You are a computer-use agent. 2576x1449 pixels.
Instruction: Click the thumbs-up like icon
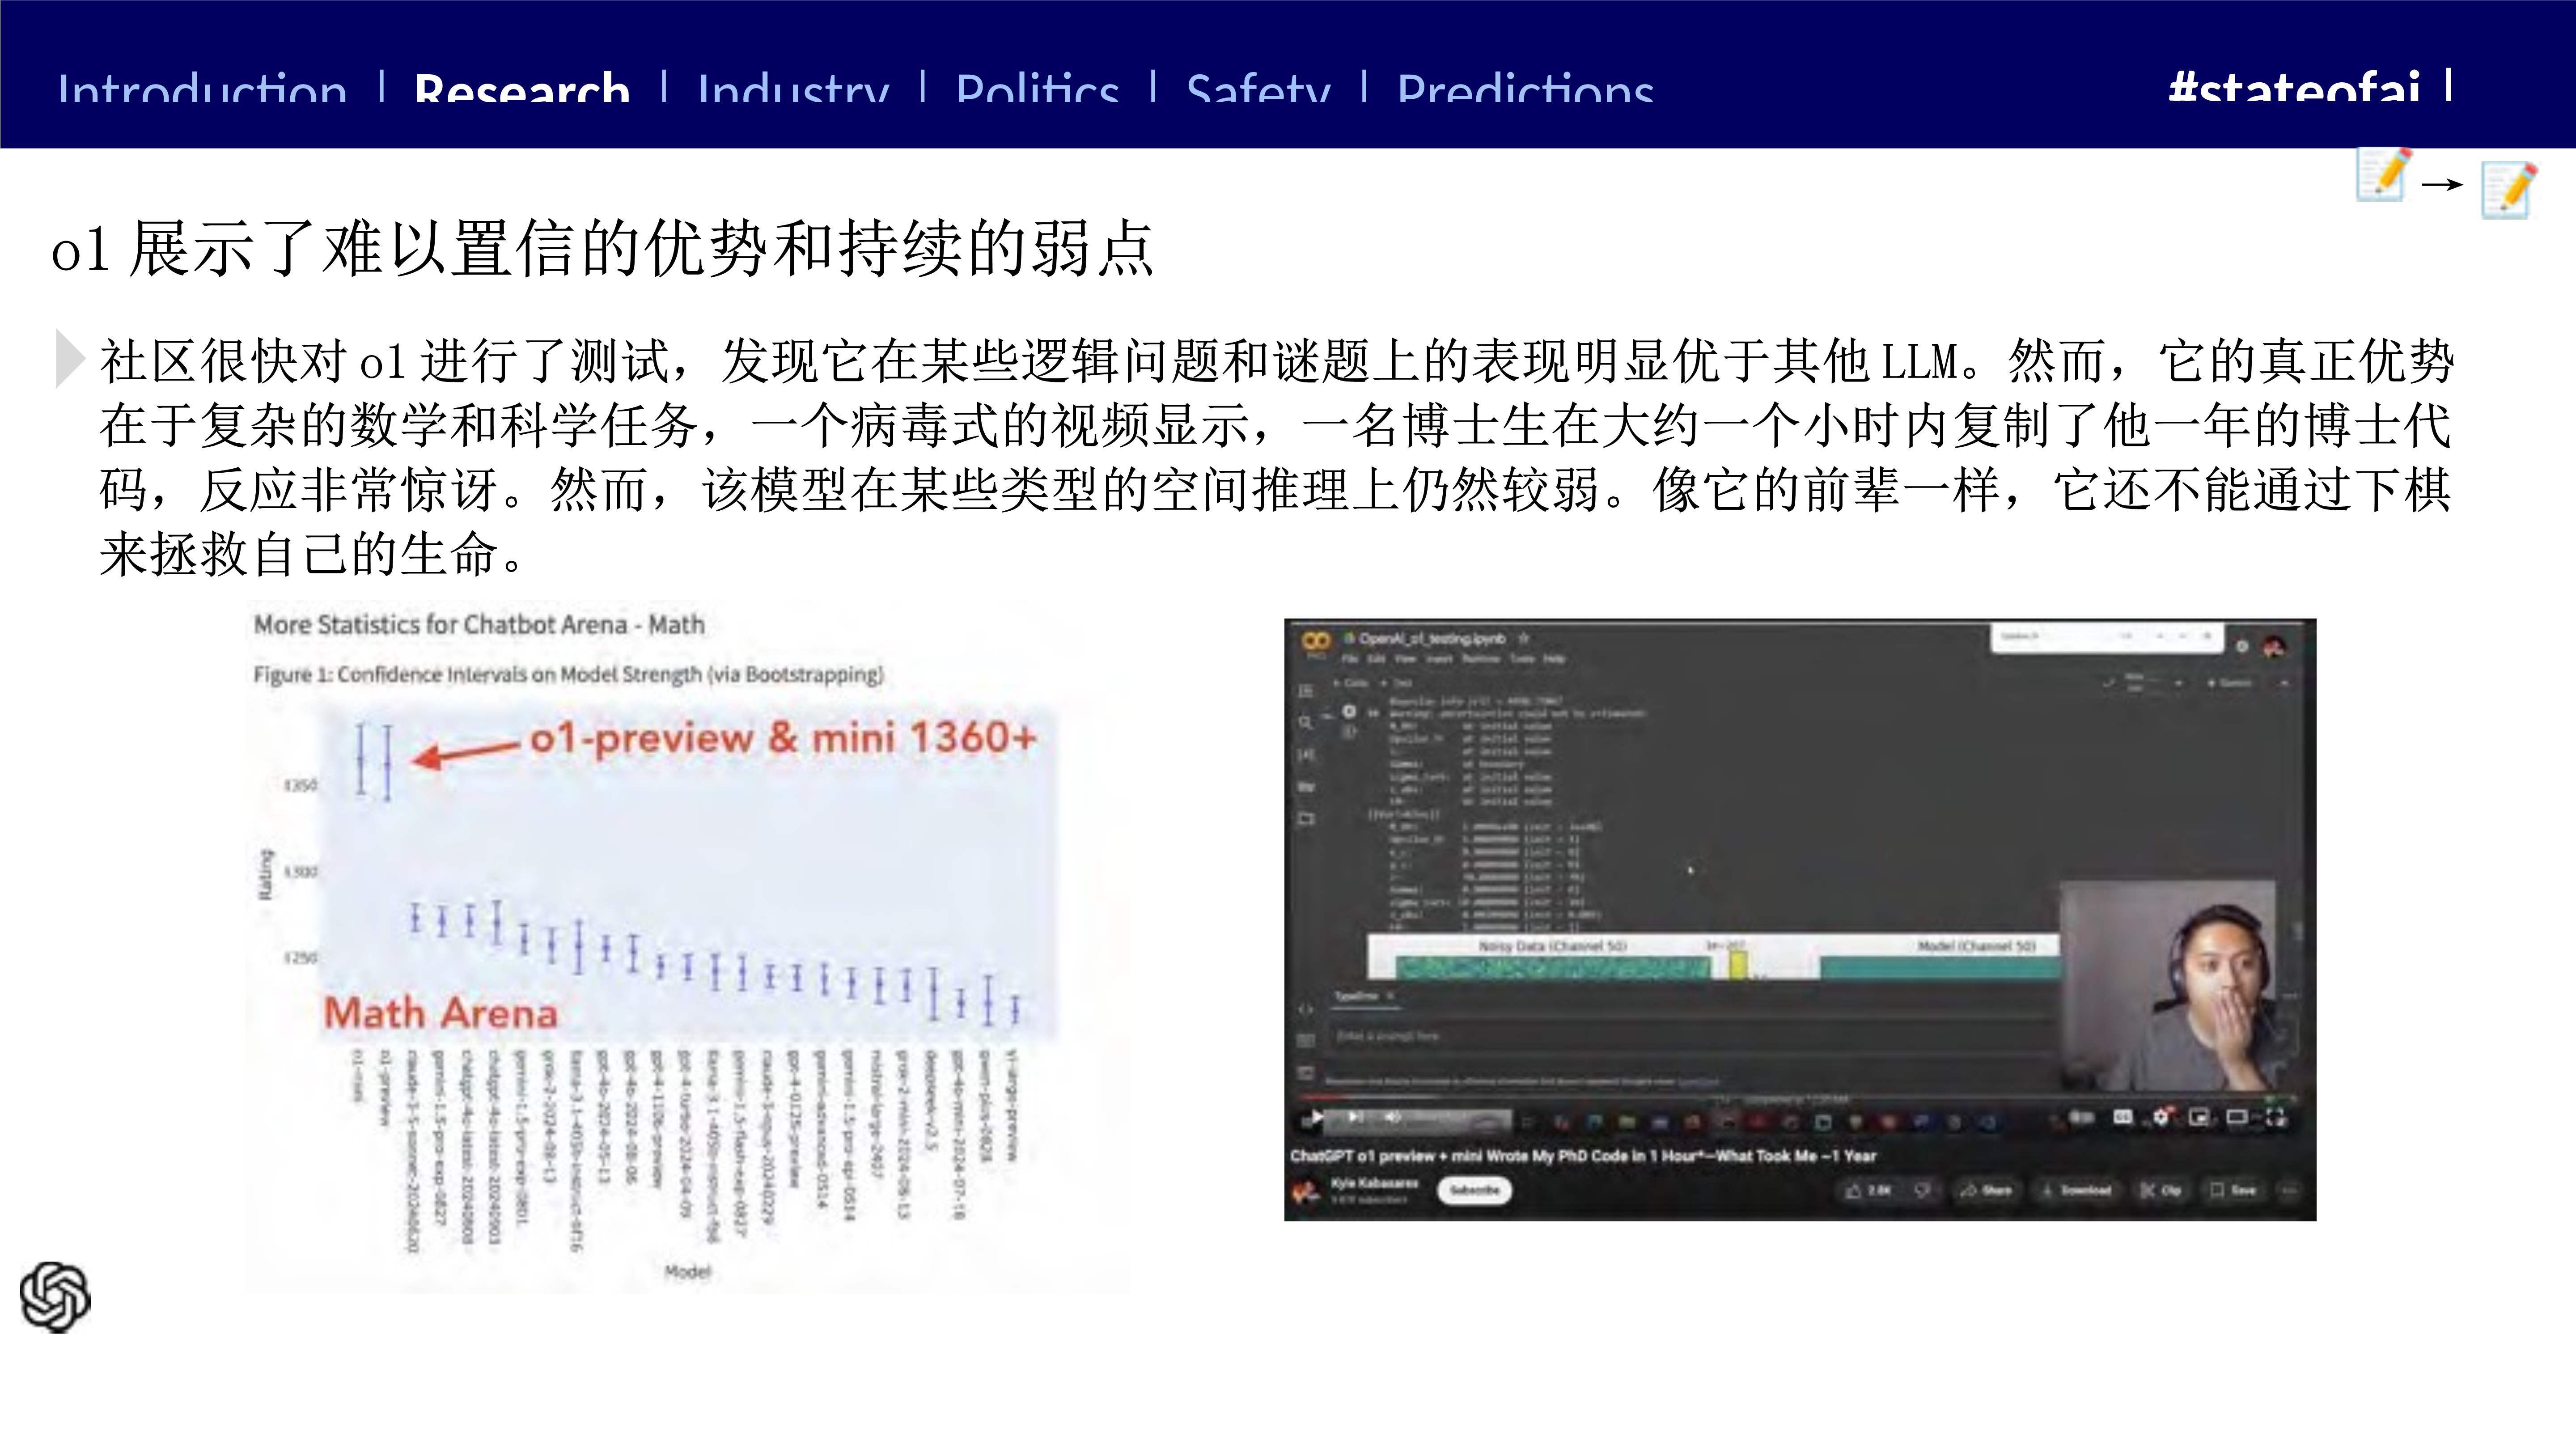pos(1853,1190)
